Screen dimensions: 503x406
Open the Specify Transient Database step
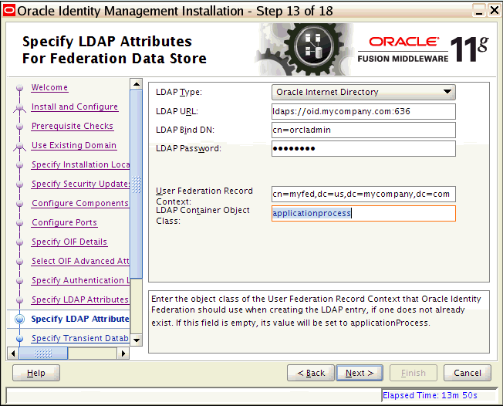click(80, 338)
